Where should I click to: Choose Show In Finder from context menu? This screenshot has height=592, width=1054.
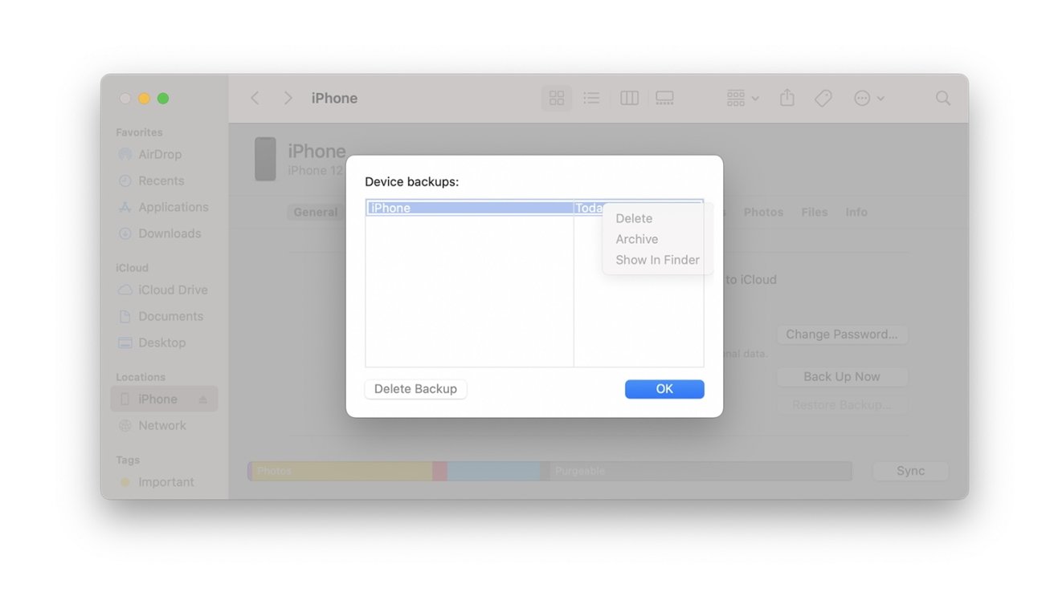tap(657, 260)
